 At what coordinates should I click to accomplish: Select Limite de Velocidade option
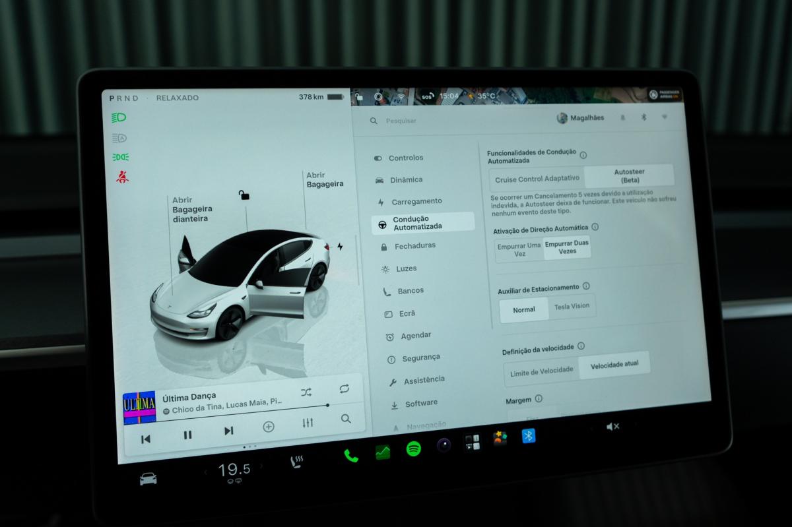[542, 371]
